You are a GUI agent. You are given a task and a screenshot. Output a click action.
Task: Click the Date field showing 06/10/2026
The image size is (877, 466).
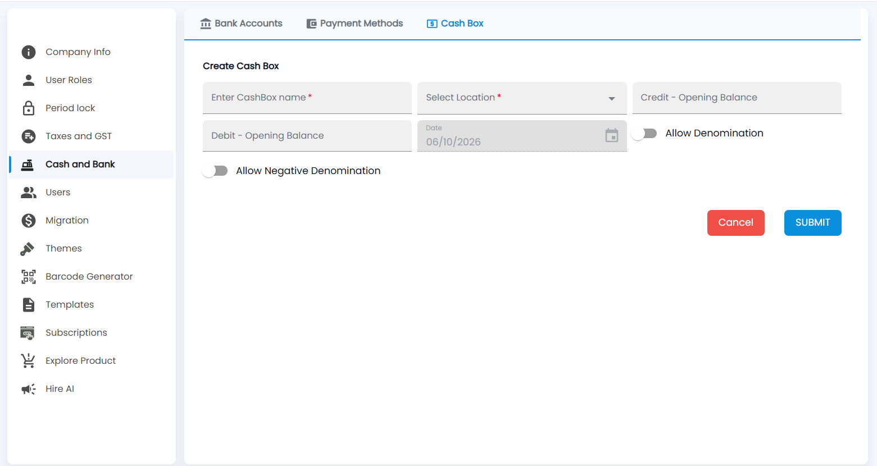click(x=522, y=136)
